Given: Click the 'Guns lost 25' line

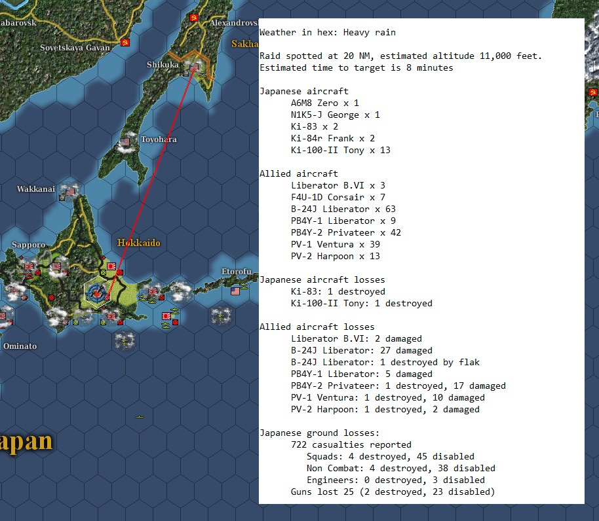Looking at the screenshot, I should pos(393,492).
